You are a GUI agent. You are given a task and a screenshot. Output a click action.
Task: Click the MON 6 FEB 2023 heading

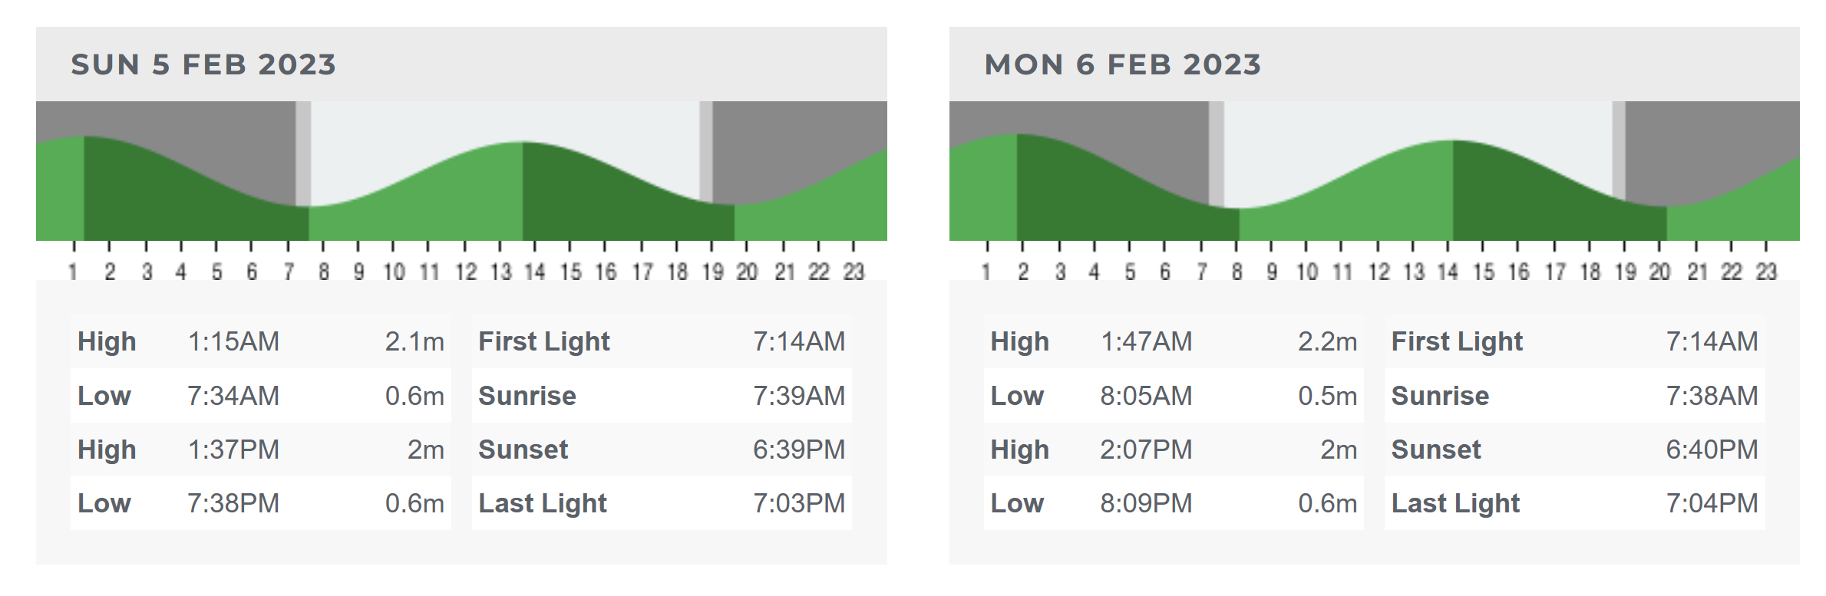1122,64
